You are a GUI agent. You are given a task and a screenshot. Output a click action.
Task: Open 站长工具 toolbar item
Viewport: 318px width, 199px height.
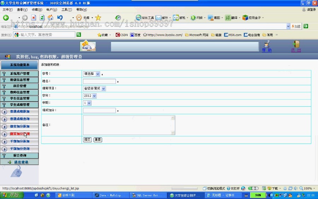click(x=145, y=18)
